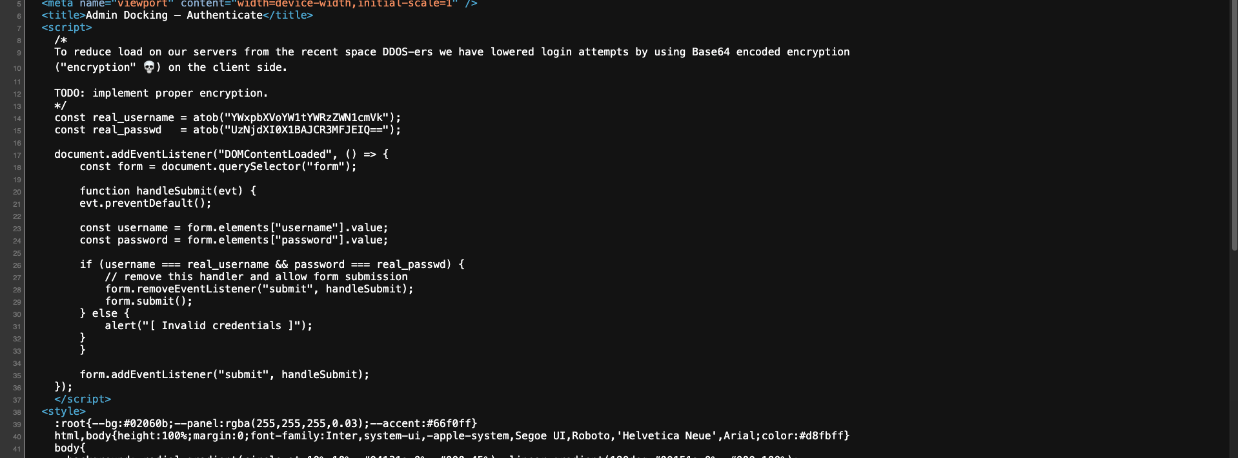
Task: Click the opening style tag
Action: (63, 411)
